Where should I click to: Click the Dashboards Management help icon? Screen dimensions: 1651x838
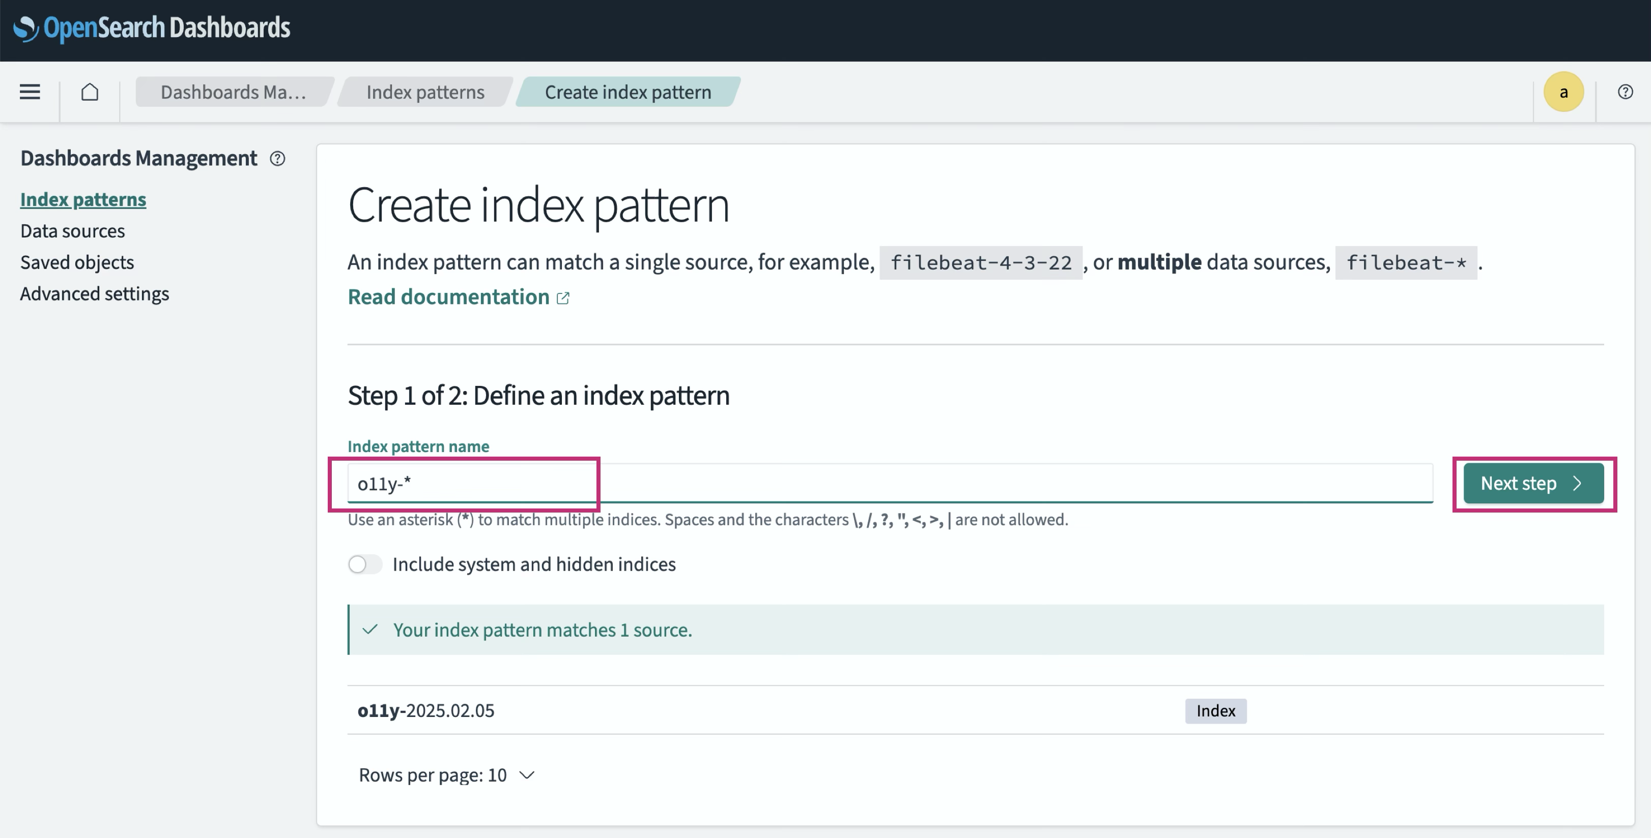coord(277,159)
